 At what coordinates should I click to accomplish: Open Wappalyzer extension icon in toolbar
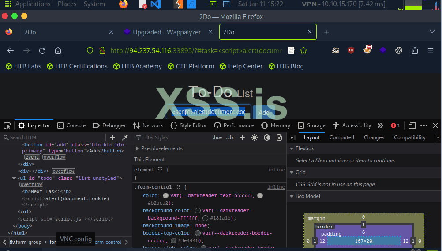pos(382,50)
